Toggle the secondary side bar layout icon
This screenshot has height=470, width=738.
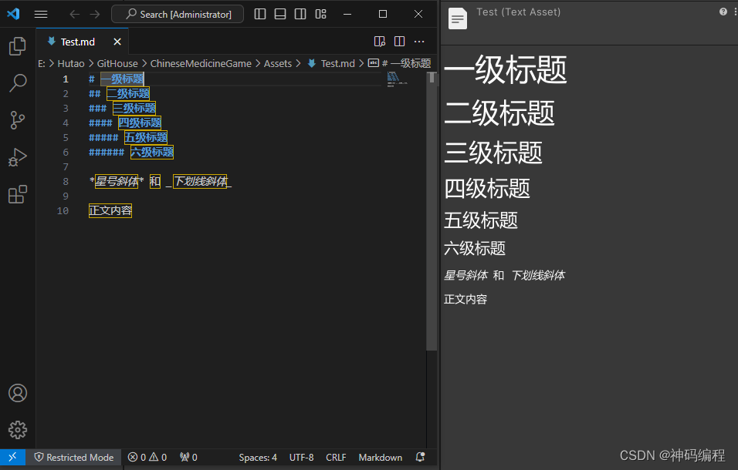(300, 14)
